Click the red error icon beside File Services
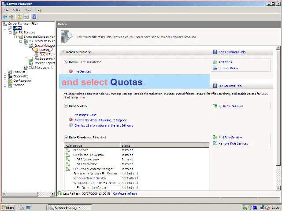282x211 pixels. pos(71,71)
